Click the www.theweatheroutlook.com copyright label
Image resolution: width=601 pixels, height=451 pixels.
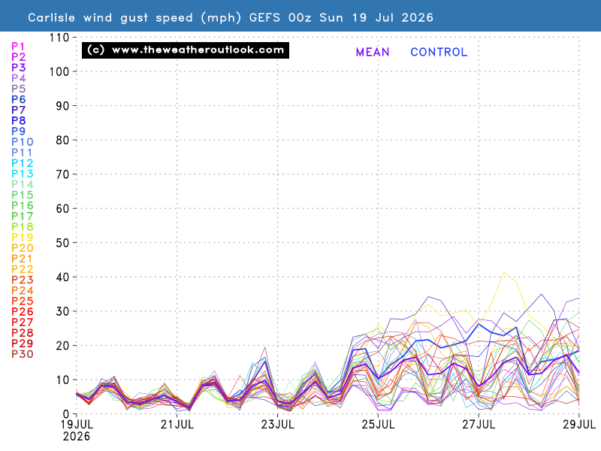point(186,50)
